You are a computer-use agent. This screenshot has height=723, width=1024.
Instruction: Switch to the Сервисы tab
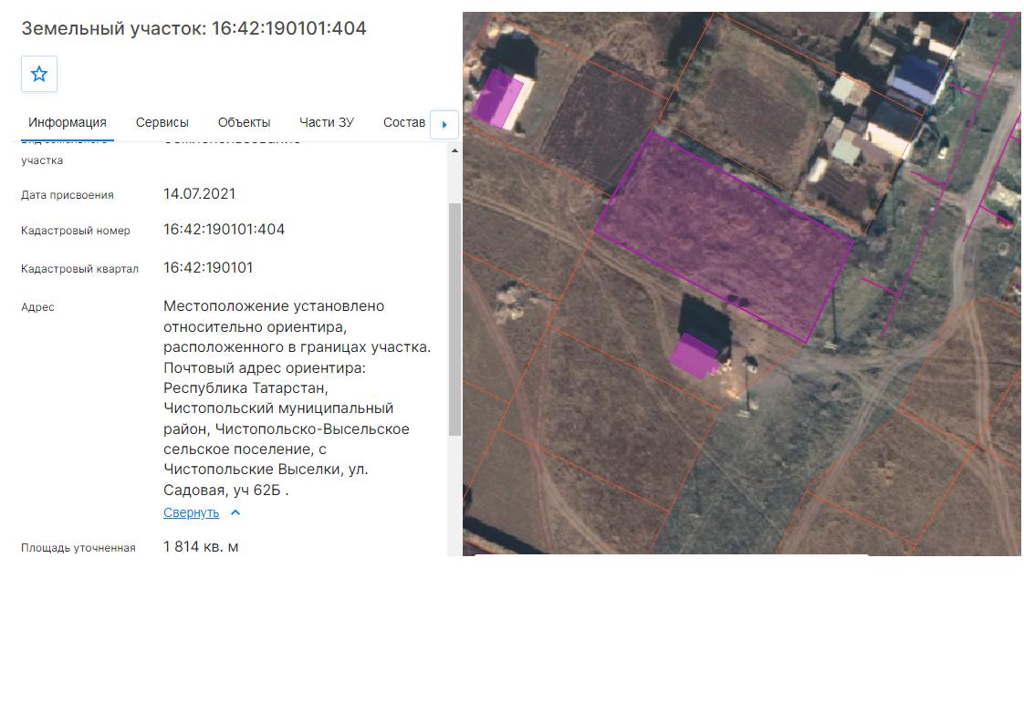pyautogui.click(x=162, y=123)
